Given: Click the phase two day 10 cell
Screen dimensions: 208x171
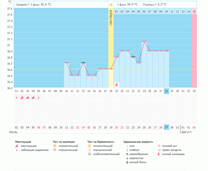Looking at the screenshot, I should (x=166, y=11).
